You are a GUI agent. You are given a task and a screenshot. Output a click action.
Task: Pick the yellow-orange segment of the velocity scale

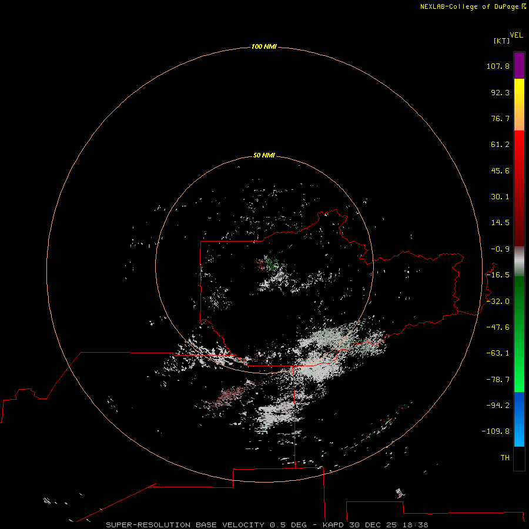click(x=519, y=105)
